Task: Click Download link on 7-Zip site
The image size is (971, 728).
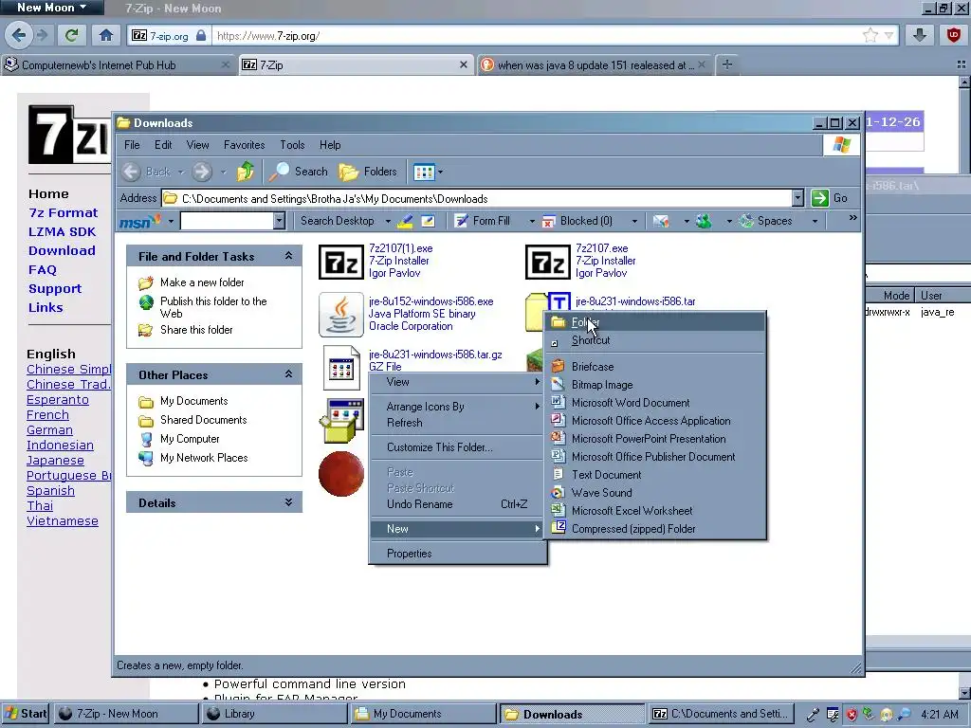Action: click(x=62, y=250)
